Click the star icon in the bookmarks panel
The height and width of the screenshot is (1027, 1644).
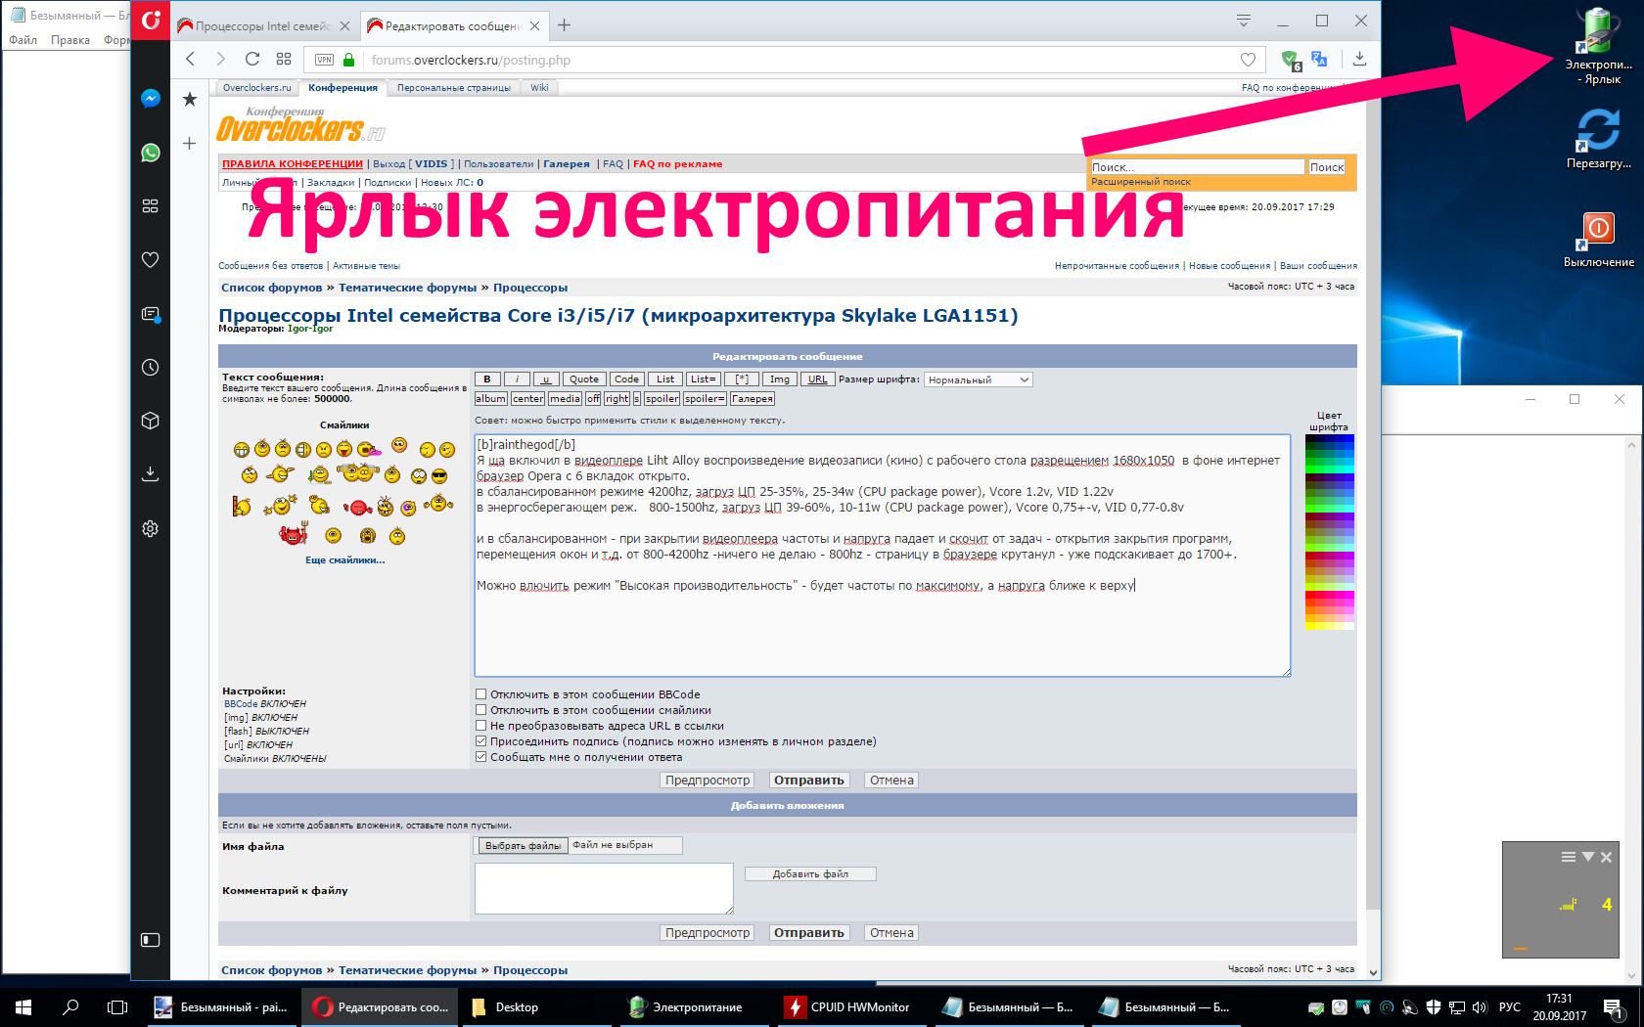point(190,99)
